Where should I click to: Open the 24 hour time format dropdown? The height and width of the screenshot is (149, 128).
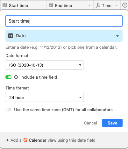point(45,97)
